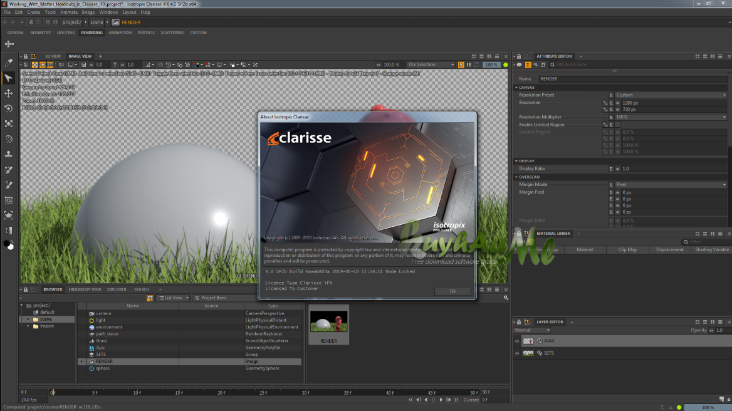The width and height of the screenshot is (732, 411).
Task: Open the Windows menu
Action: click(x=108, y=12)
